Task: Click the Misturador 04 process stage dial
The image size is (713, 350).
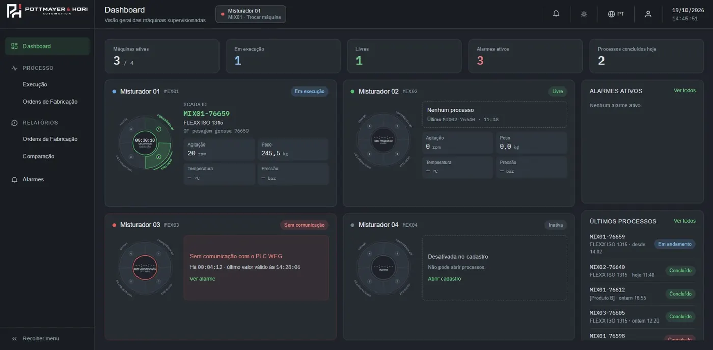Action: coord(383,268)
